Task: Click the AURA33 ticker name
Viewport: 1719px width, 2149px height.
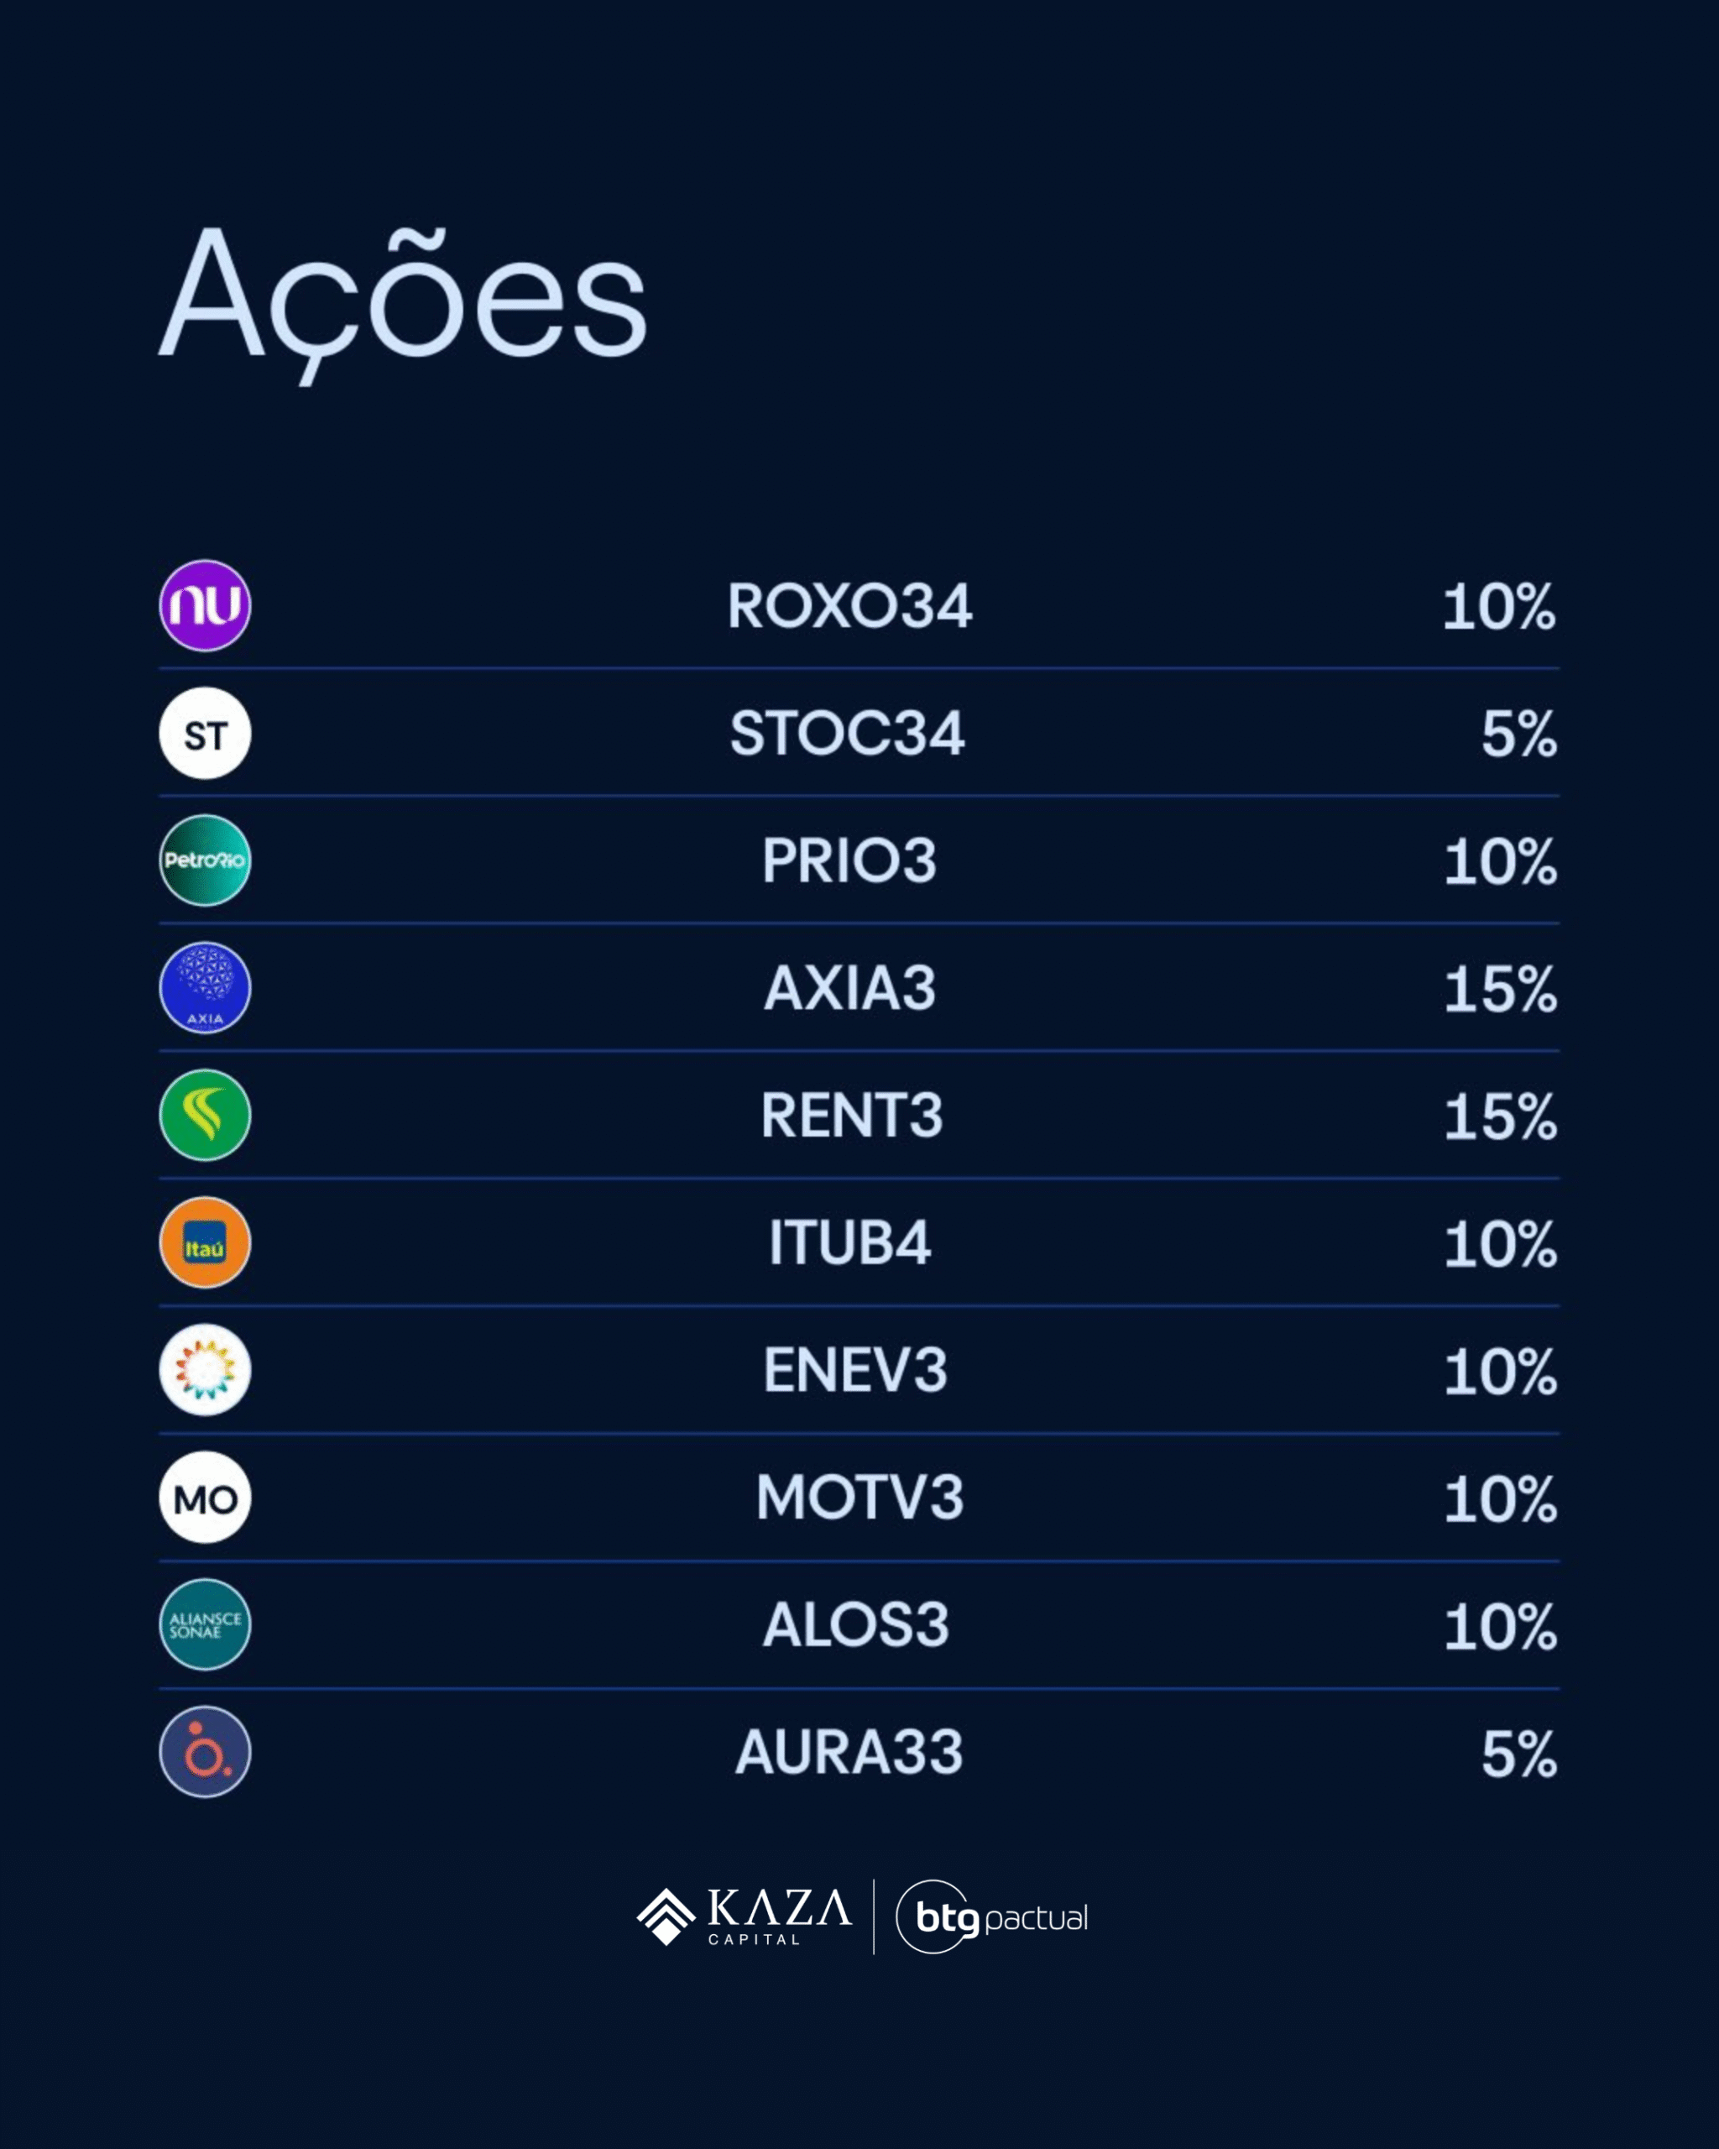Action: coord(849,1752)
